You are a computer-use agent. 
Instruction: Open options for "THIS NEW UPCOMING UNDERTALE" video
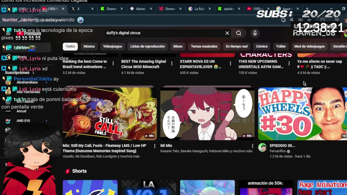tap(289, 63)
